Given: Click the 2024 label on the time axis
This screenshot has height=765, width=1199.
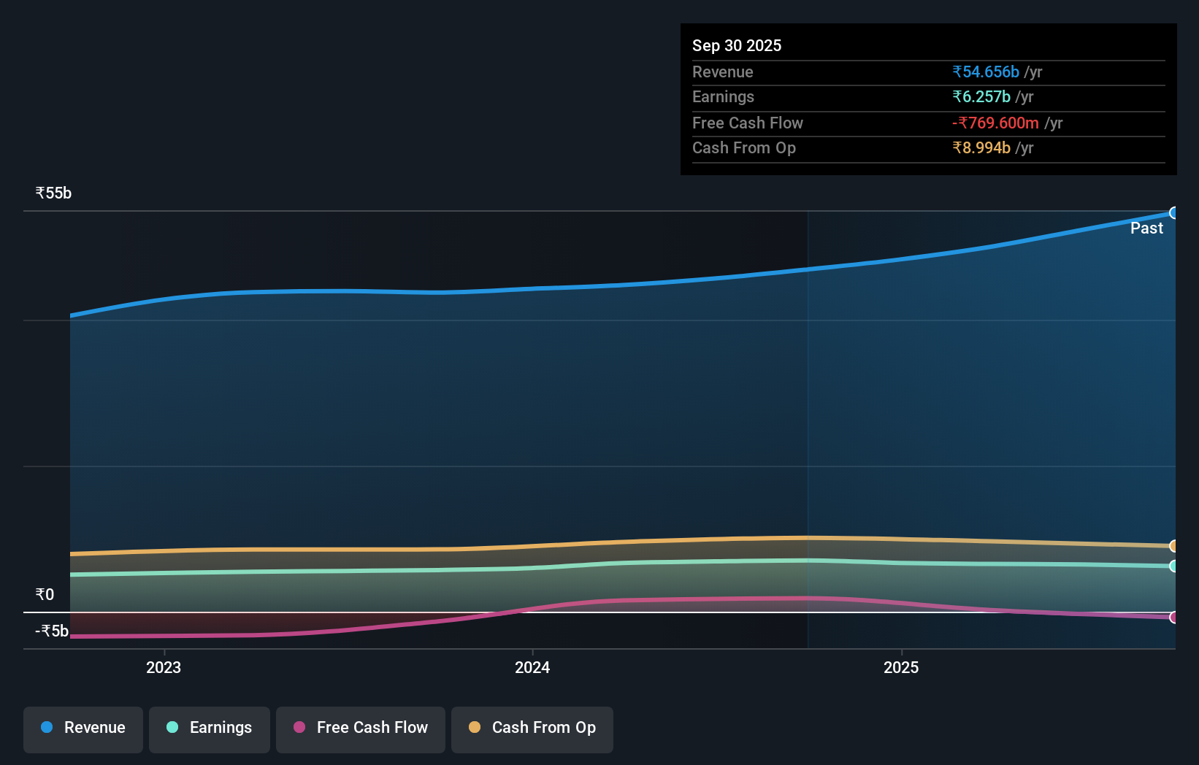Looking at the screenshot, I should click(532, 667).
